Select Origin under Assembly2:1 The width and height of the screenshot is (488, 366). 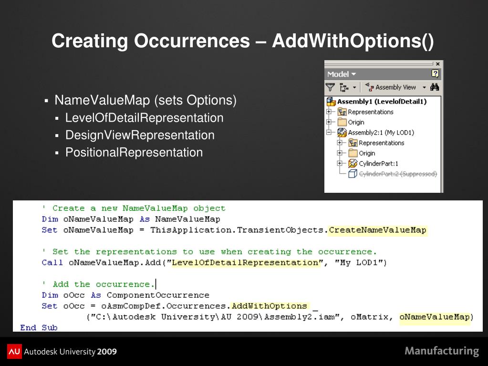click(367, 154)
